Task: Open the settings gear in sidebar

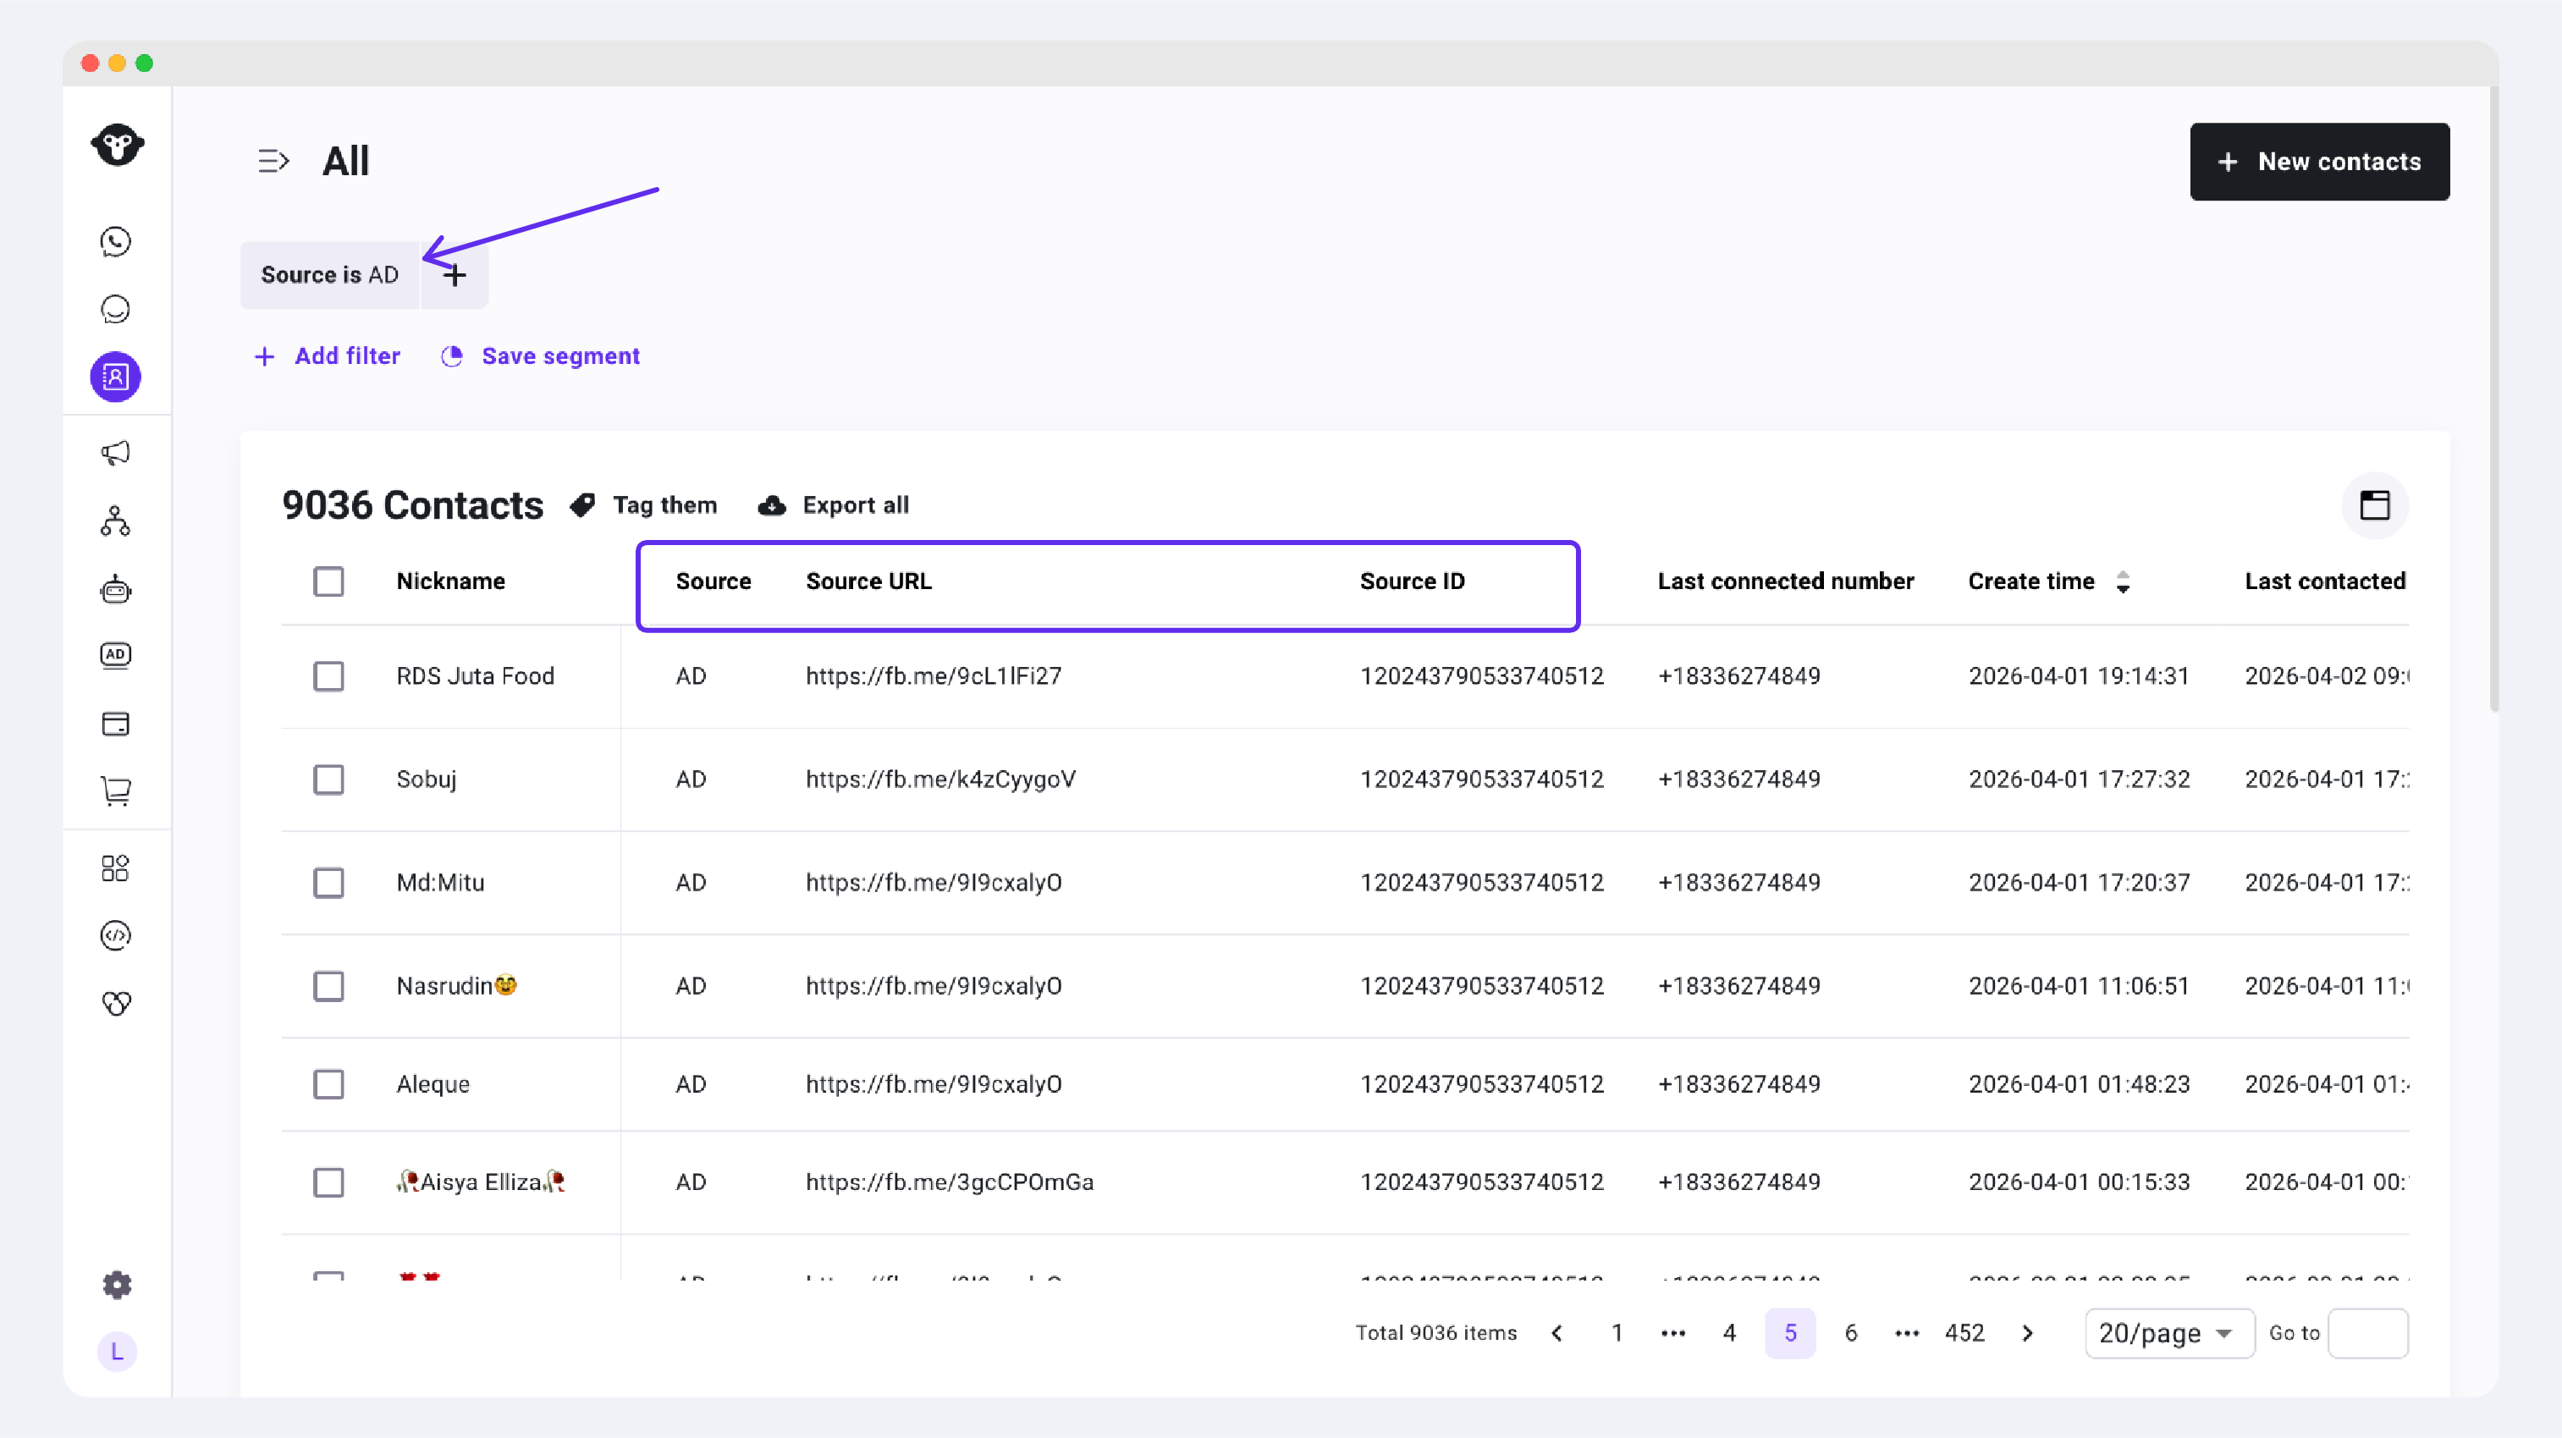Action: (x=118, y=1285)
